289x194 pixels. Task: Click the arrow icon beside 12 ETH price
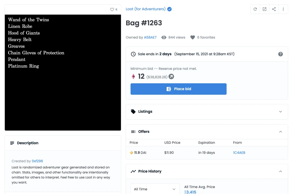(171, 76)
